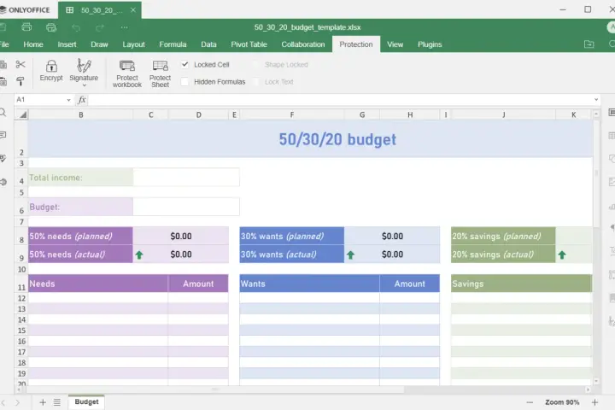Viewport: 615px width, 410px height.
Task: Click the Redo arrow
Action: [x=100, y=27]
